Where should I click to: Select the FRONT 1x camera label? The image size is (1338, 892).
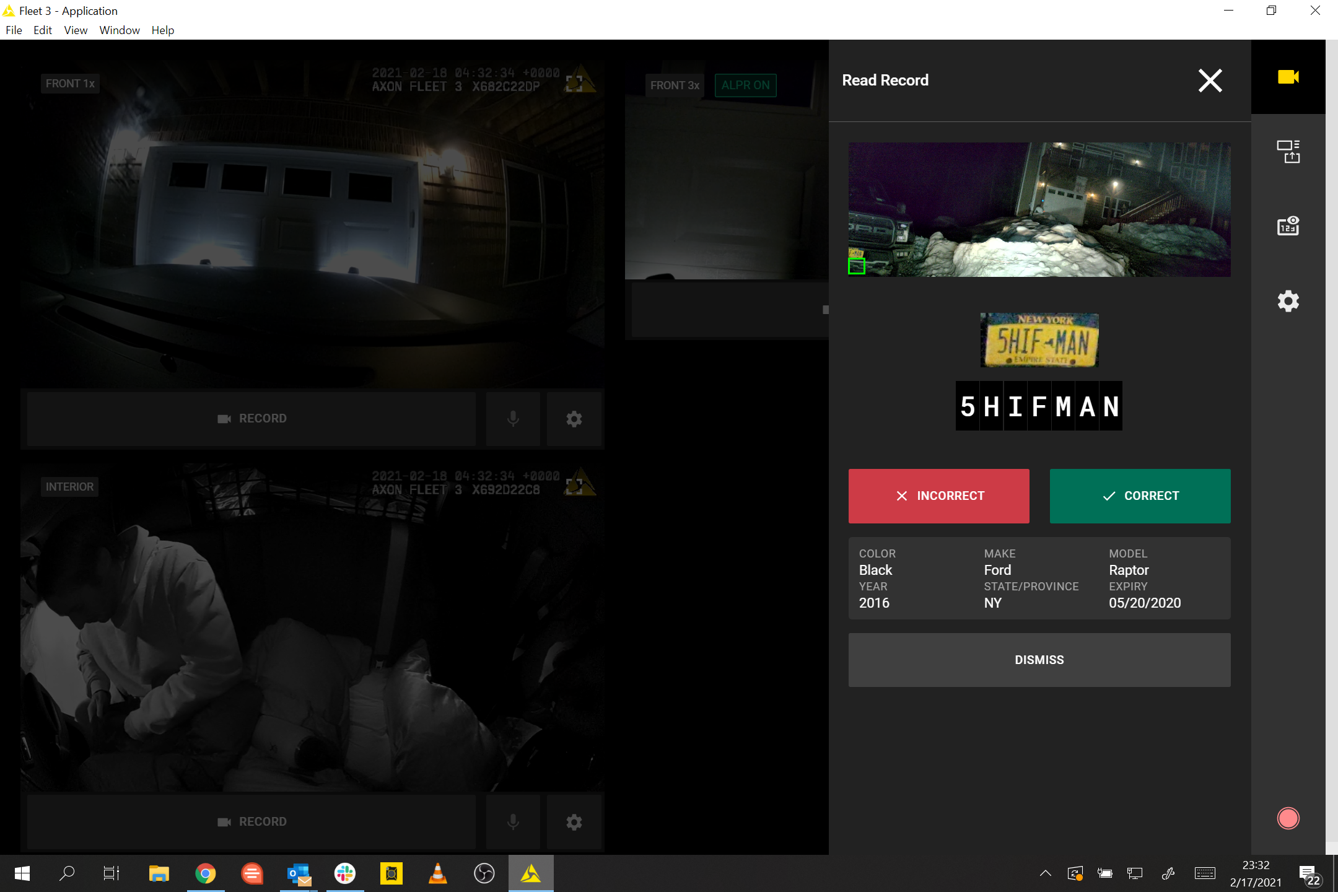point(70,84)
